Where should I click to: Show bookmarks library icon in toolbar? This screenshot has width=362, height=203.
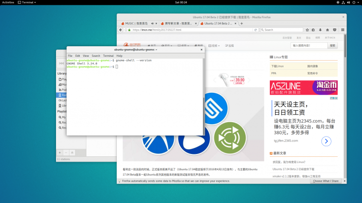coord(313,30)
